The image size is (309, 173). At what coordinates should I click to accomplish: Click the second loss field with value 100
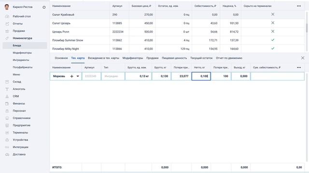(x=221, y=76)
